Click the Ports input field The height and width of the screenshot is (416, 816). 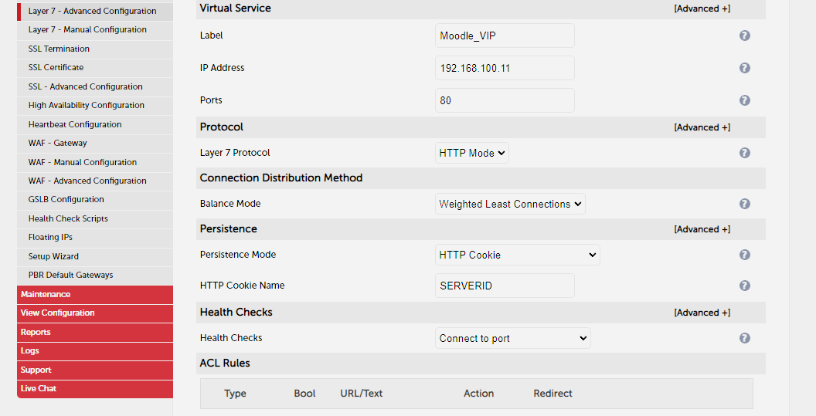(x=505, y=100)
